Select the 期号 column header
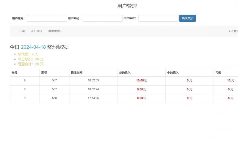 click(44, 72)
